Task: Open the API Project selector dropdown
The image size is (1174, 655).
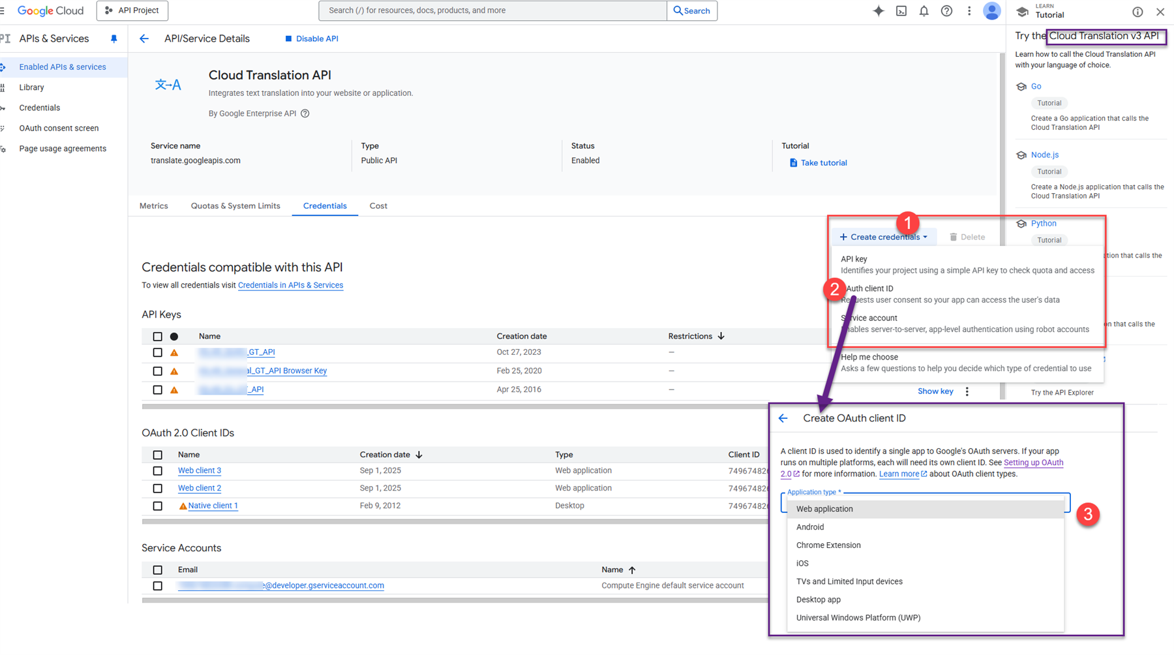Action: [132, 10]
